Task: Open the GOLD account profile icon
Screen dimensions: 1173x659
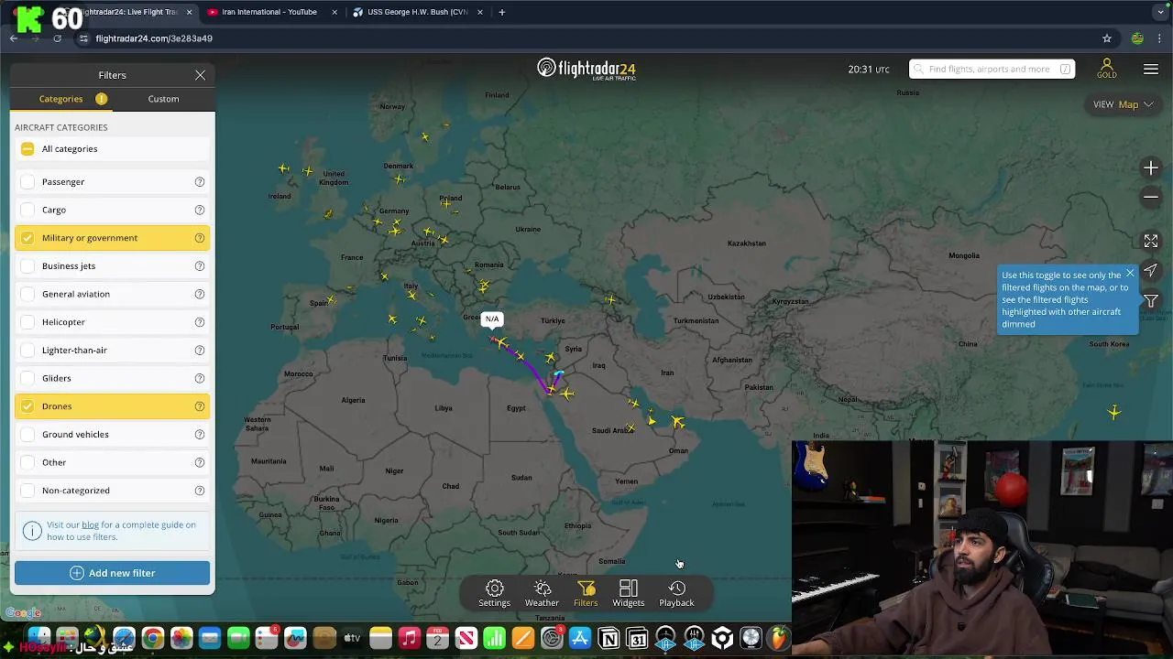Action: point(1107,70)
